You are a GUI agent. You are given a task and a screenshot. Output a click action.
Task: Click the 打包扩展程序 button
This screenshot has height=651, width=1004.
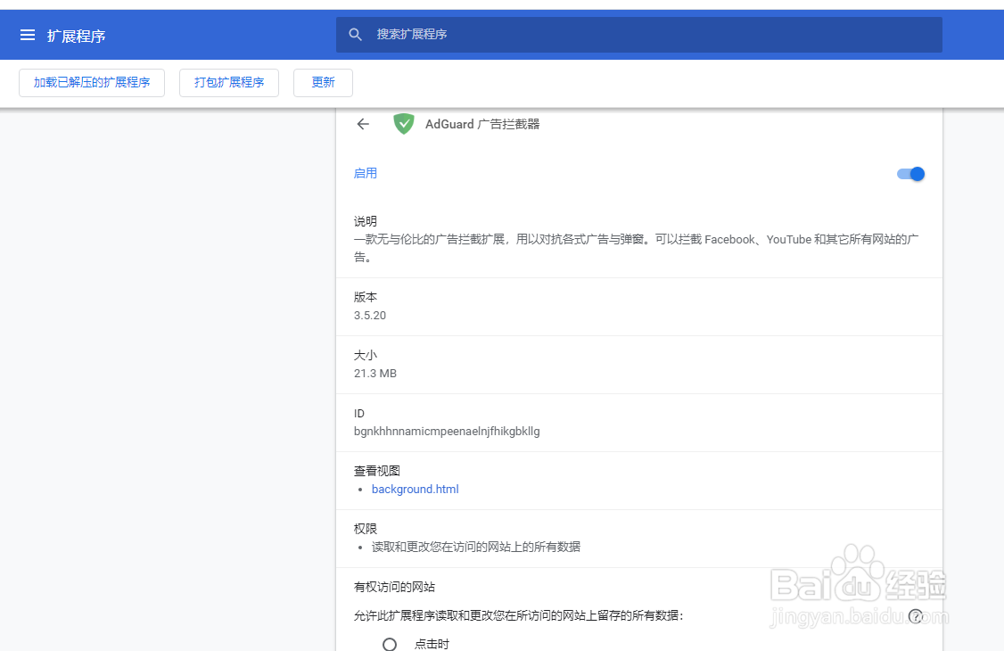[x=228, y=82]
